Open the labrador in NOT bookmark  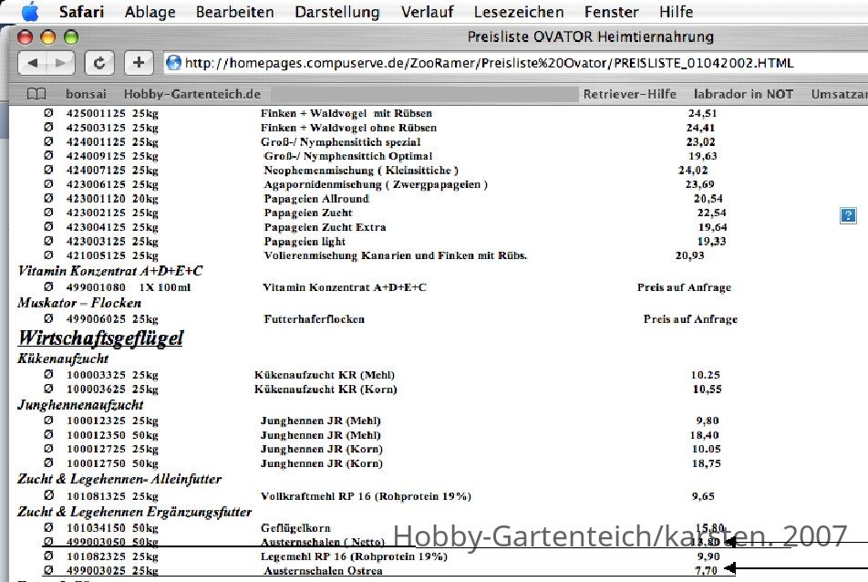pyautogui.click(x=743, y=94)
